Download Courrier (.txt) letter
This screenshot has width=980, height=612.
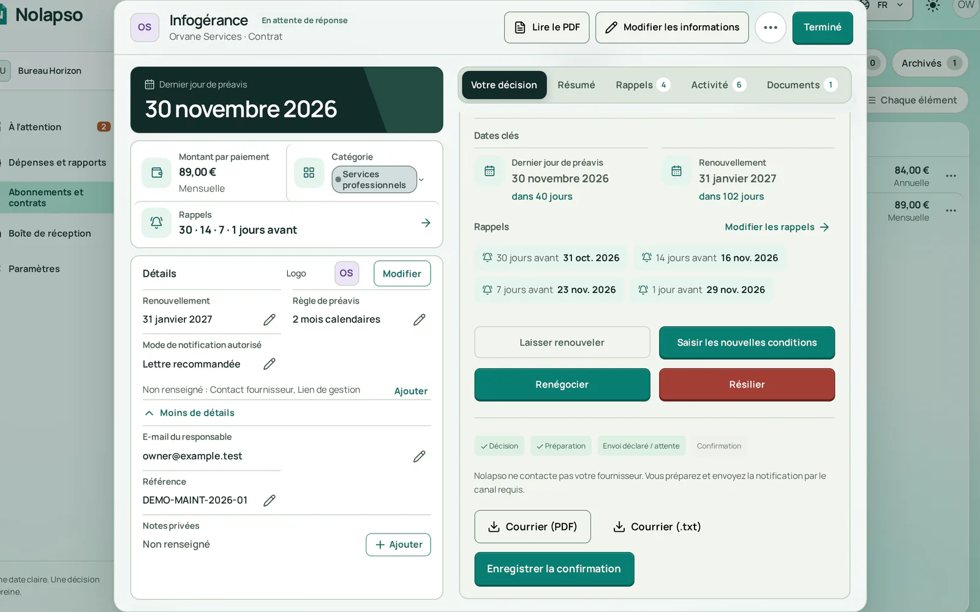coord(657,527)
